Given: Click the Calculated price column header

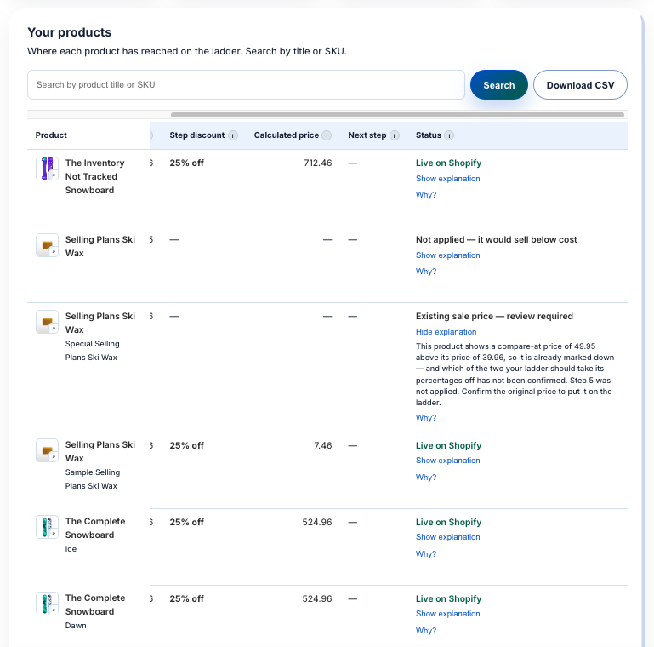Looking at the screenshot, I should 286,135.
